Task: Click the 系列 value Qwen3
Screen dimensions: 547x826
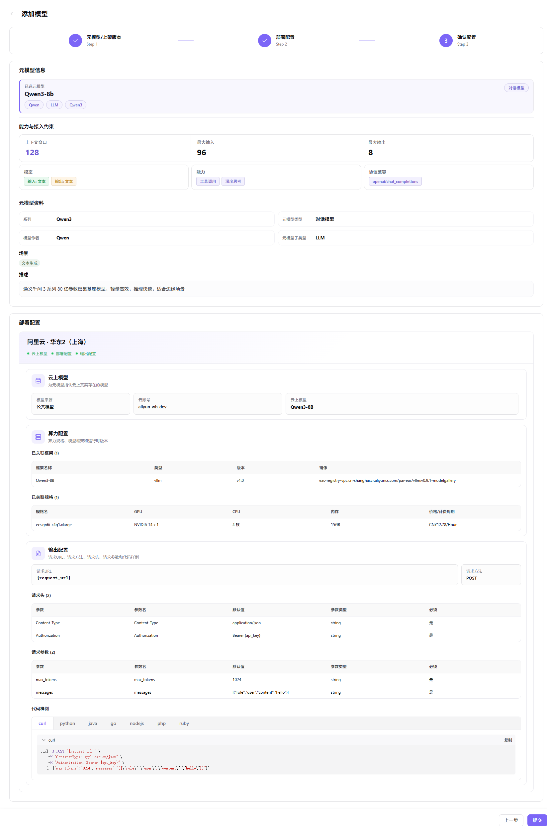Action: click(x=64, y=219)
